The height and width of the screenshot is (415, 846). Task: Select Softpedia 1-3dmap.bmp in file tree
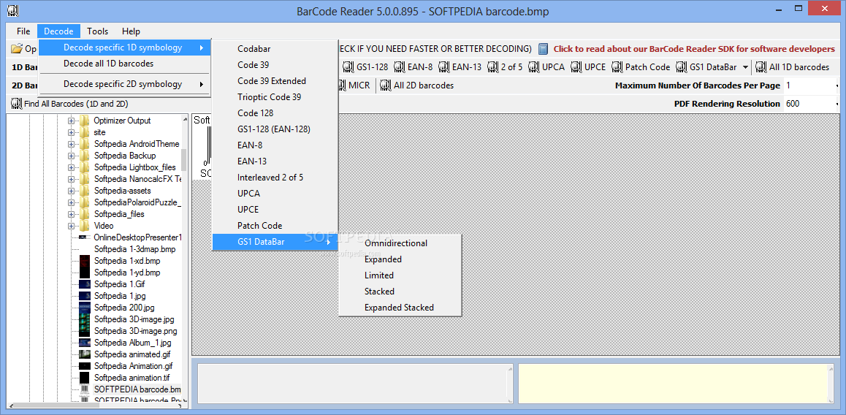[135, 249]
